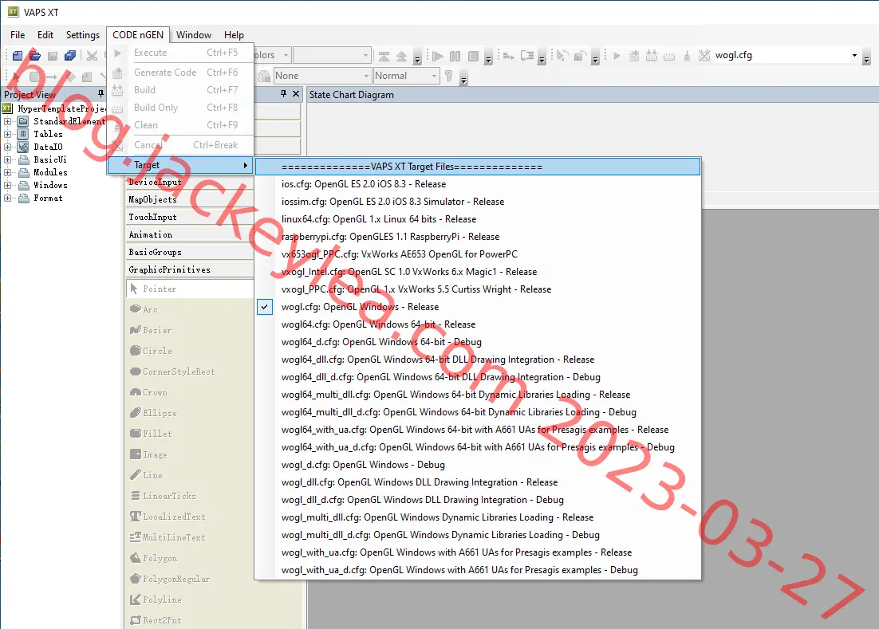Viewport: 879px width, 629px height.
Task: Open the BasicGroups palette group
Action: point(190,252)
